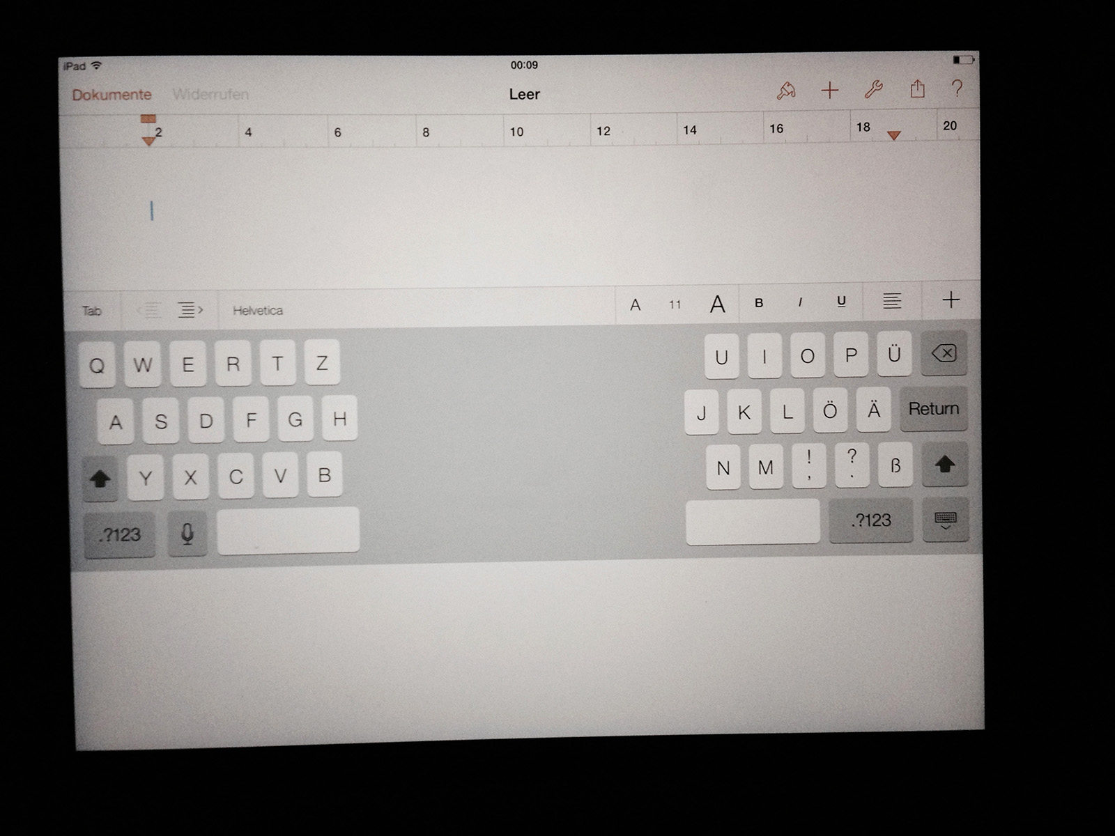Switch to numbers with right .?123 key

[871, 520]
